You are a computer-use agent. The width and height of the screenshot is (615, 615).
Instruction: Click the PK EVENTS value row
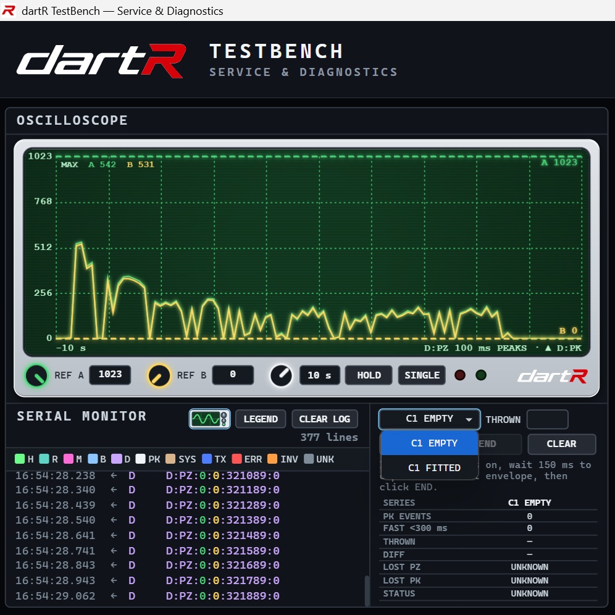coord(488,516)
